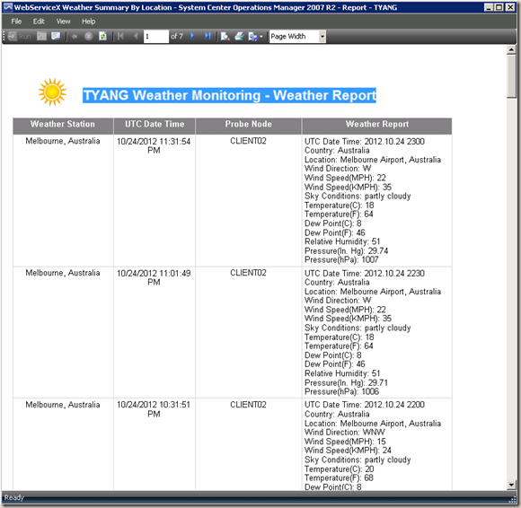Click the Document Map toolbar icon
This screenshot has width=521, height=508.
pyautogui.click(x=56, y=36)
